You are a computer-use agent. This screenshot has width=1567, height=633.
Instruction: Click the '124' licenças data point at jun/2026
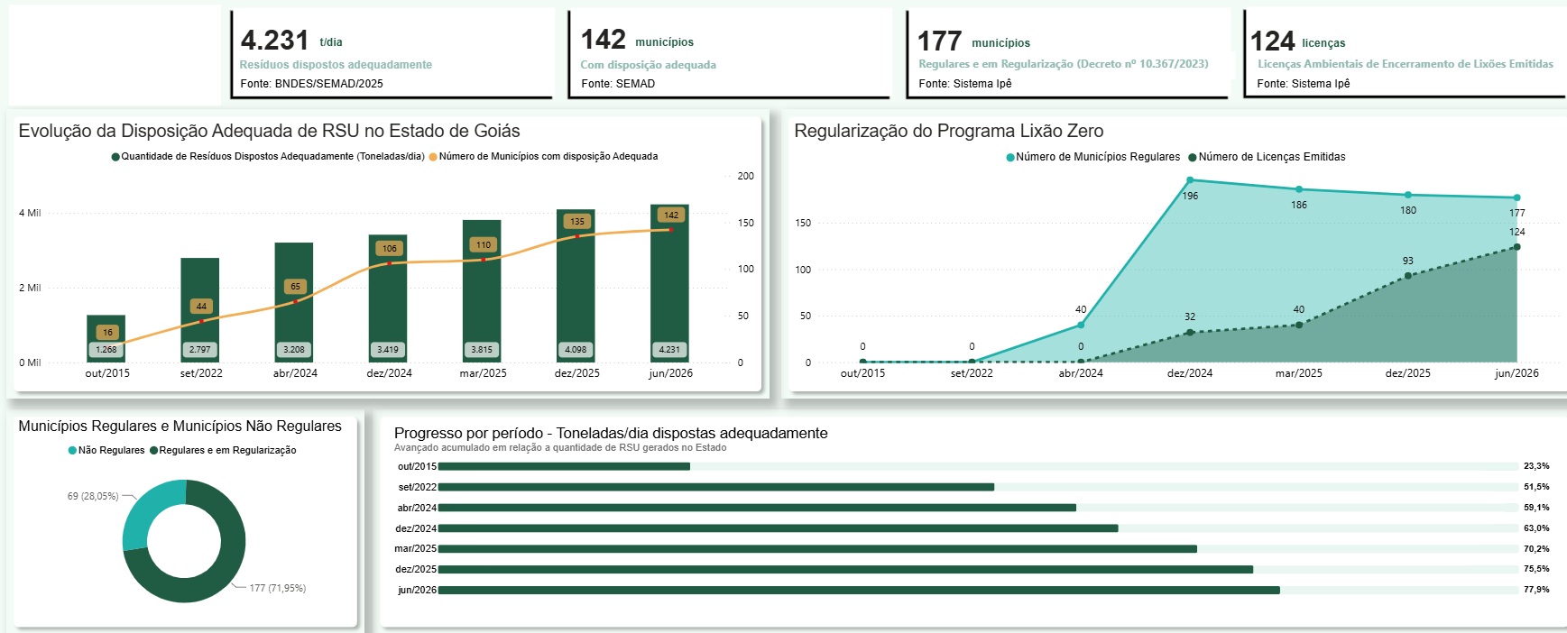[x=1517, y=247]
